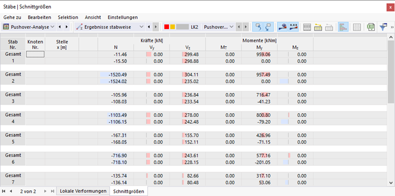
Task: Click the green export table icon
Action: tap(371, 27)
